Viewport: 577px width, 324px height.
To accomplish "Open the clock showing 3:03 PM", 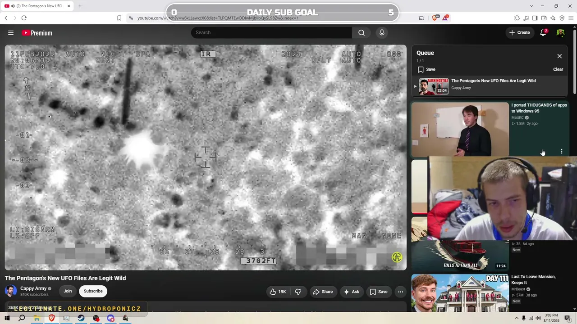I will pyautogui.click(x=551, y=318).
